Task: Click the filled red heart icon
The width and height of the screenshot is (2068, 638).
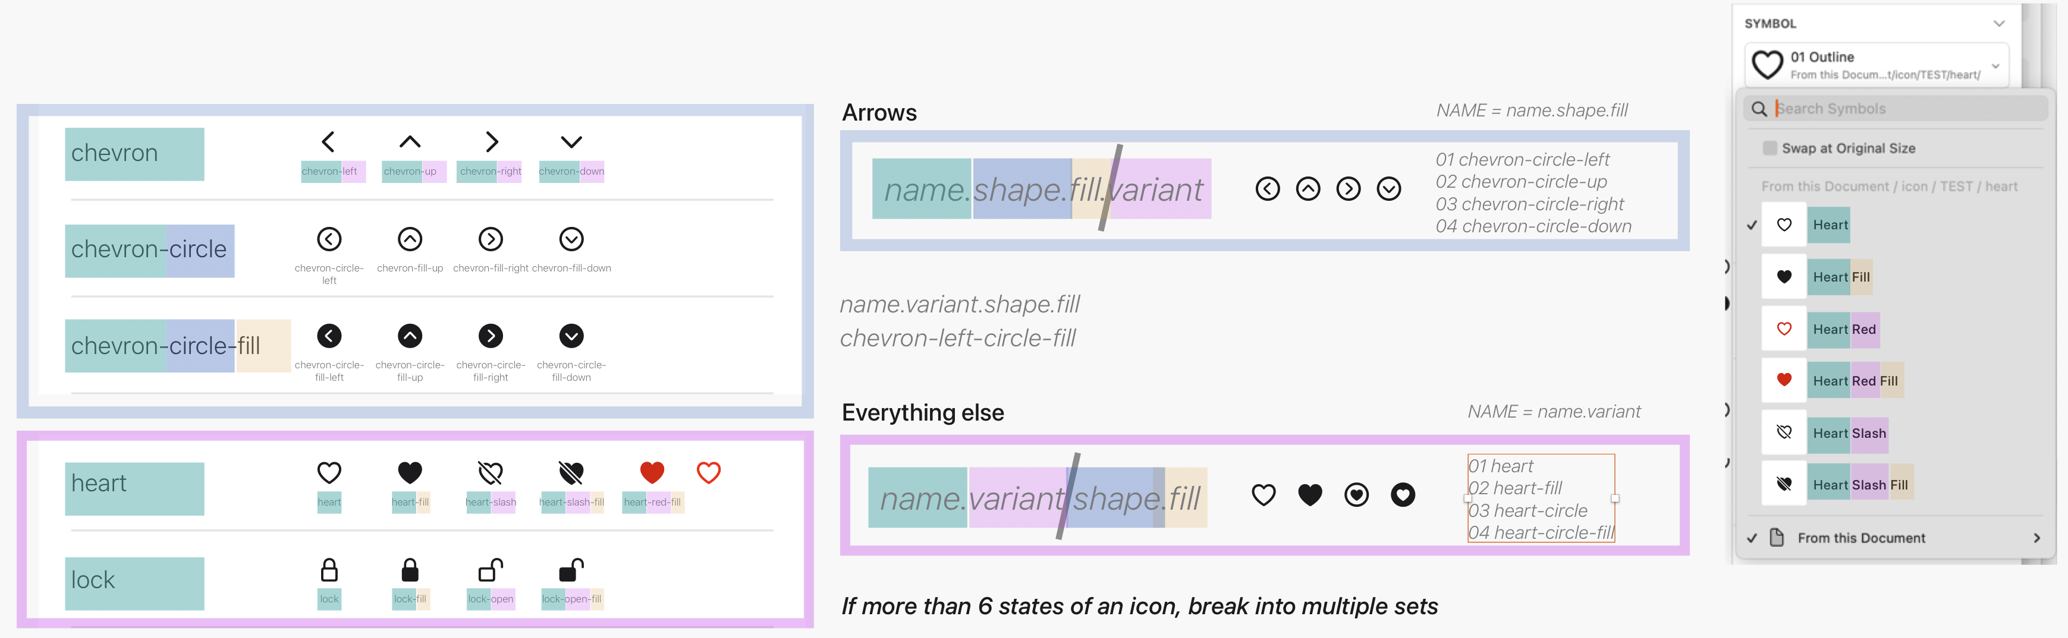Action: coord(652,473)
